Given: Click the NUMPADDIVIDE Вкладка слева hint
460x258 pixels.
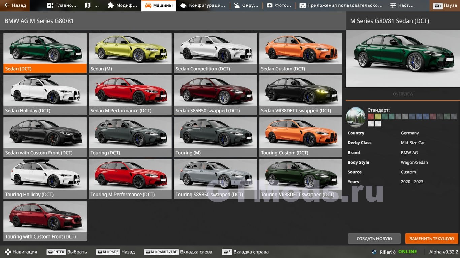Looking at the screenshot, I should (x=178, y=252).
